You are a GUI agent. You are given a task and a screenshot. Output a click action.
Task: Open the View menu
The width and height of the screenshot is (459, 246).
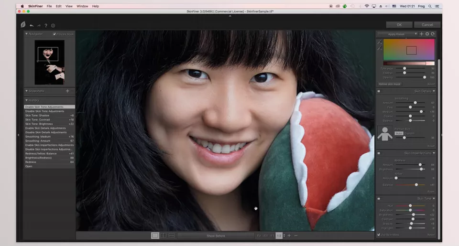point(69,6)
